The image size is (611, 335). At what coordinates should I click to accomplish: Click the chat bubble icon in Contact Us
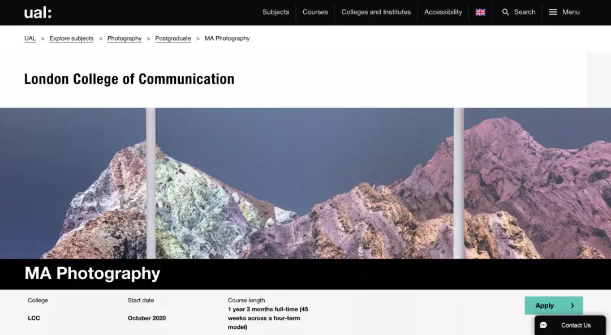(x=544, y=325)
